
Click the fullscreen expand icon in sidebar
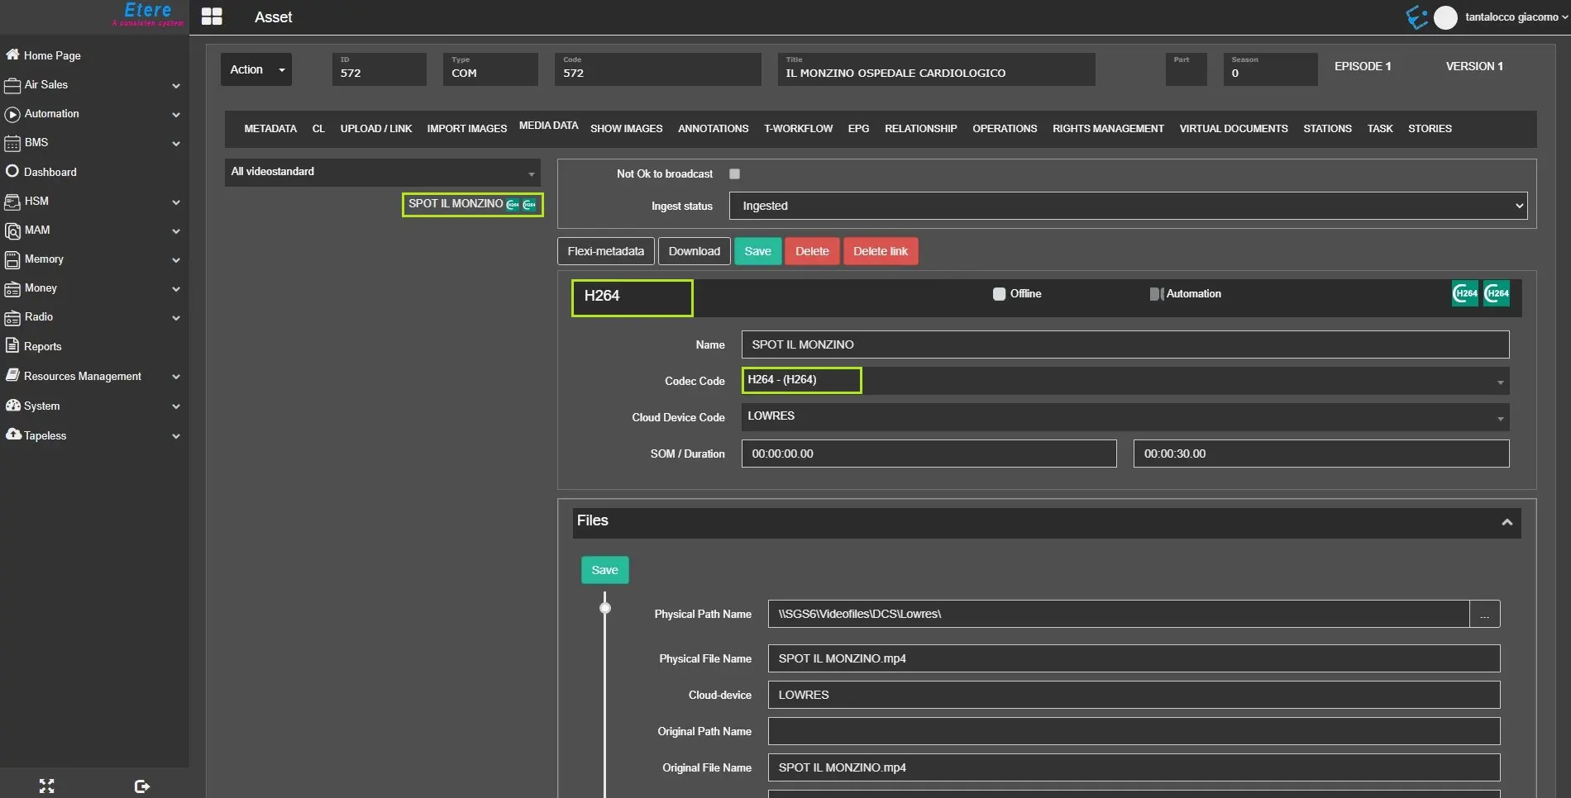[x=47, y=786]
